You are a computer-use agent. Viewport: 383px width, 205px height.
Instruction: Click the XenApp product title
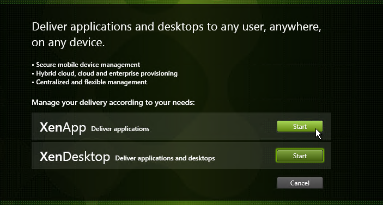[63, 127]
